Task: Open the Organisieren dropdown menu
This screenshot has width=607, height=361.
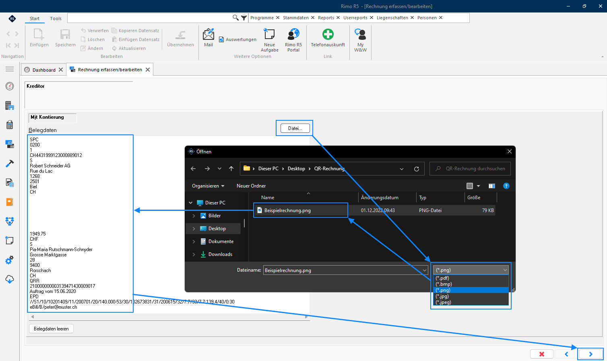Action: point(208,186)
